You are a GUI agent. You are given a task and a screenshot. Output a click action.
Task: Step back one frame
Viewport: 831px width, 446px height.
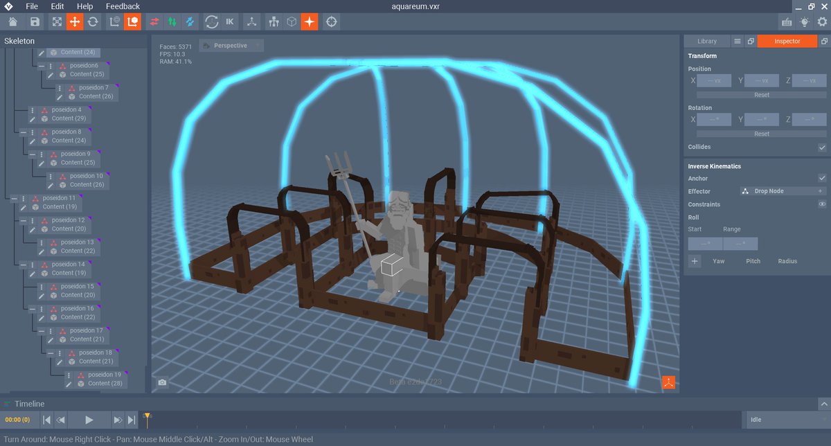61,420
